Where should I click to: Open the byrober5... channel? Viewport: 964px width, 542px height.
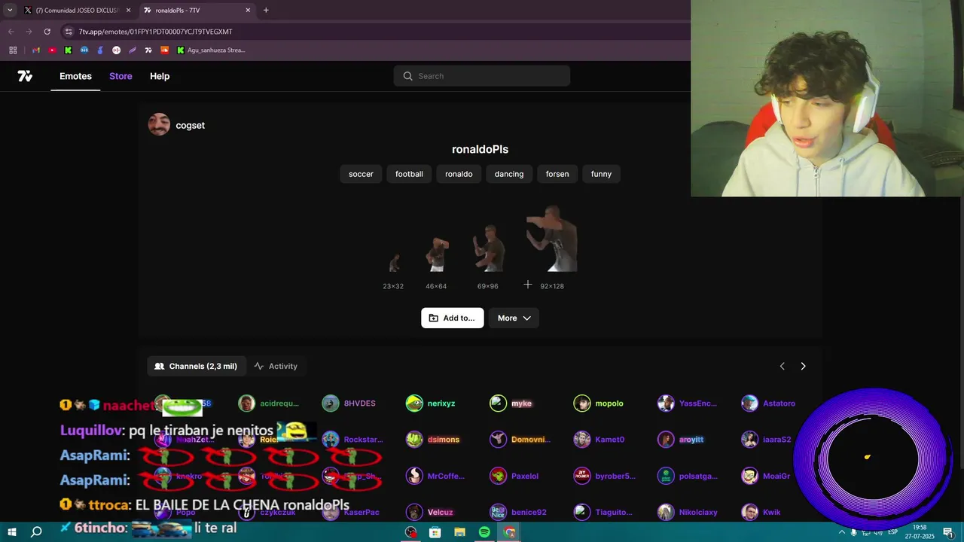pyautogui.click(x=605, y=476)
